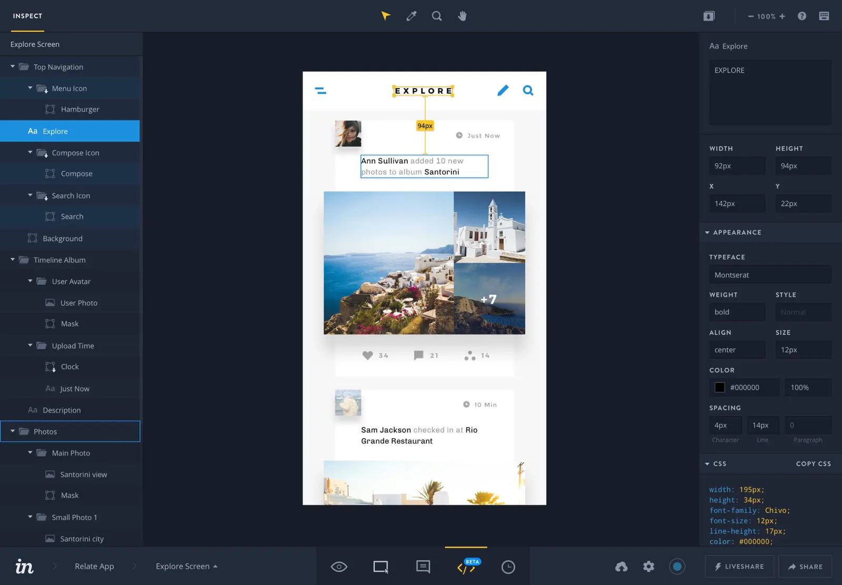The image size is (842, 585).
Task: Click the SHARE button
Action: (x=805, y=566)
